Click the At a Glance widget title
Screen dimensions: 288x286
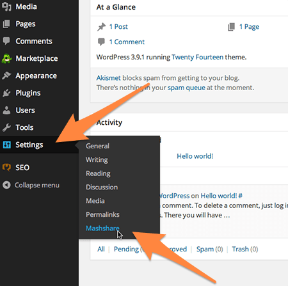(116, 7)
